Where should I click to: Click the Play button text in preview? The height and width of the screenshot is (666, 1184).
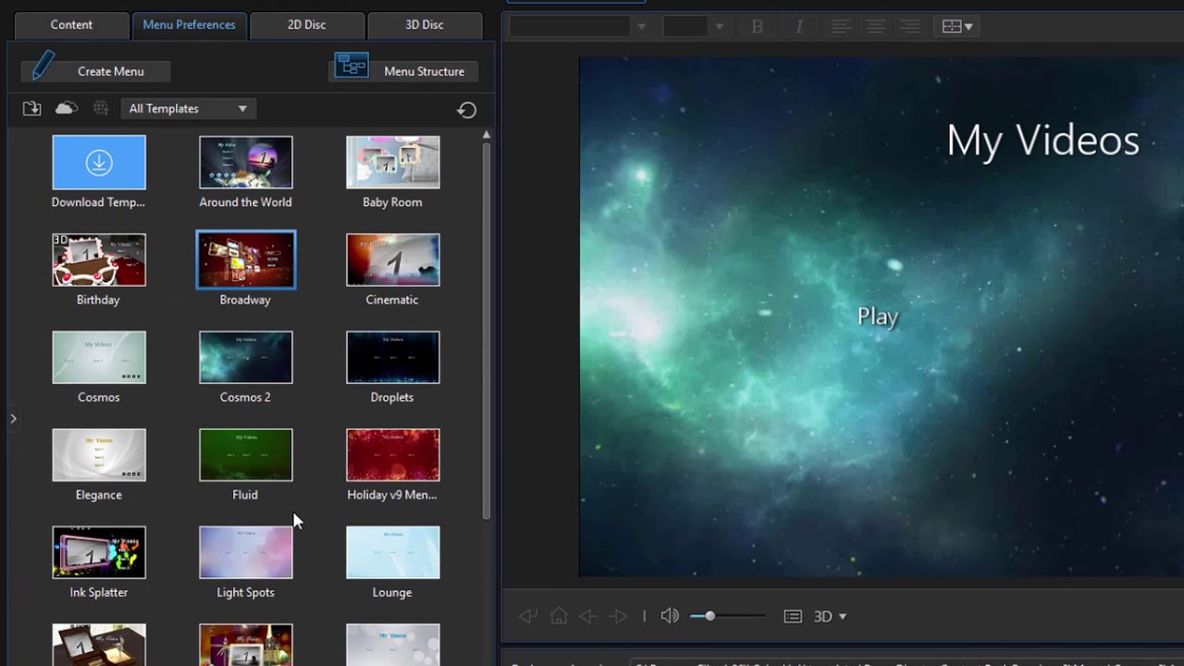tap(878, 316)
